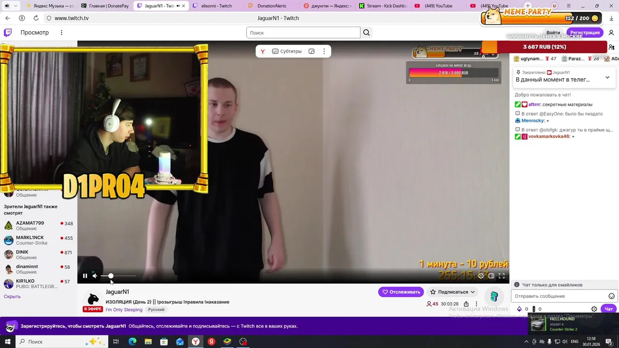
Task: Pause the stream video
Action: (x=85, y=276)
